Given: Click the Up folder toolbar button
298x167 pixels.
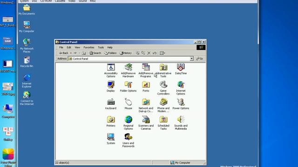Looking at the screenshot, I should click(x=84, y=53).
